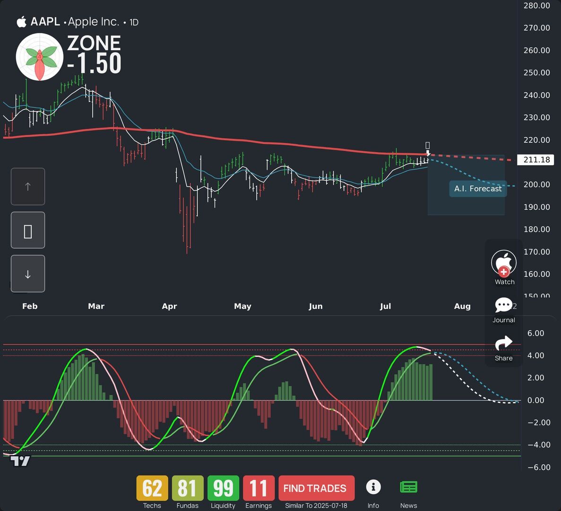The image size is (561, 511).
Task: Tap the Apple logo beside AAPL ticker
Action: [x=21, y=22]
